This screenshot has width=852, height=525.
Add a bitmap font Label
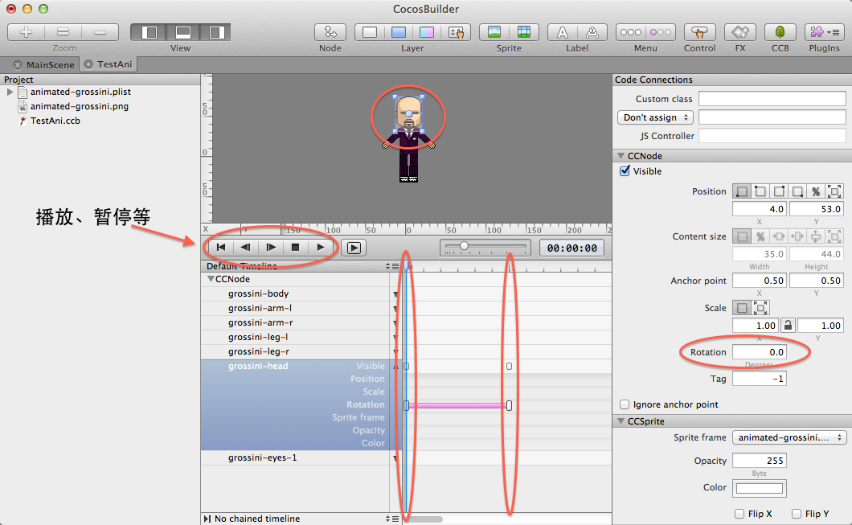pyautogui.click(x=592, y=33)
